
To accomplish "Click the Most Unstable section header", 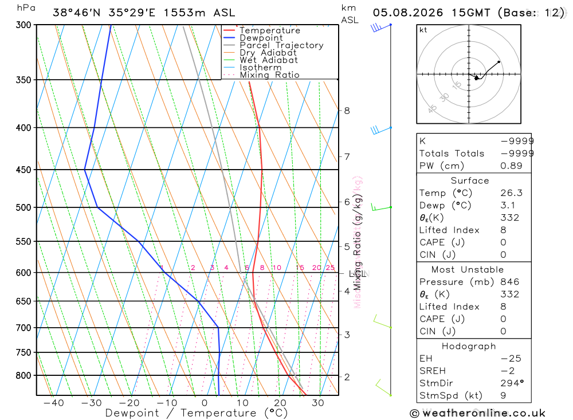I will [x=468, y=269].
